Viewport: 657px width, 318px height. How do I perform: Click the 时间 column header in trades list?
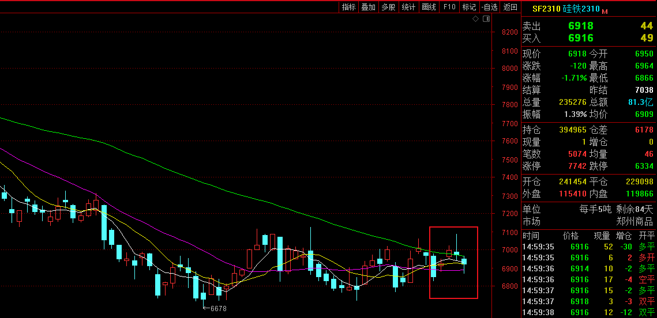pyautogui.click(x=531, y=236)
